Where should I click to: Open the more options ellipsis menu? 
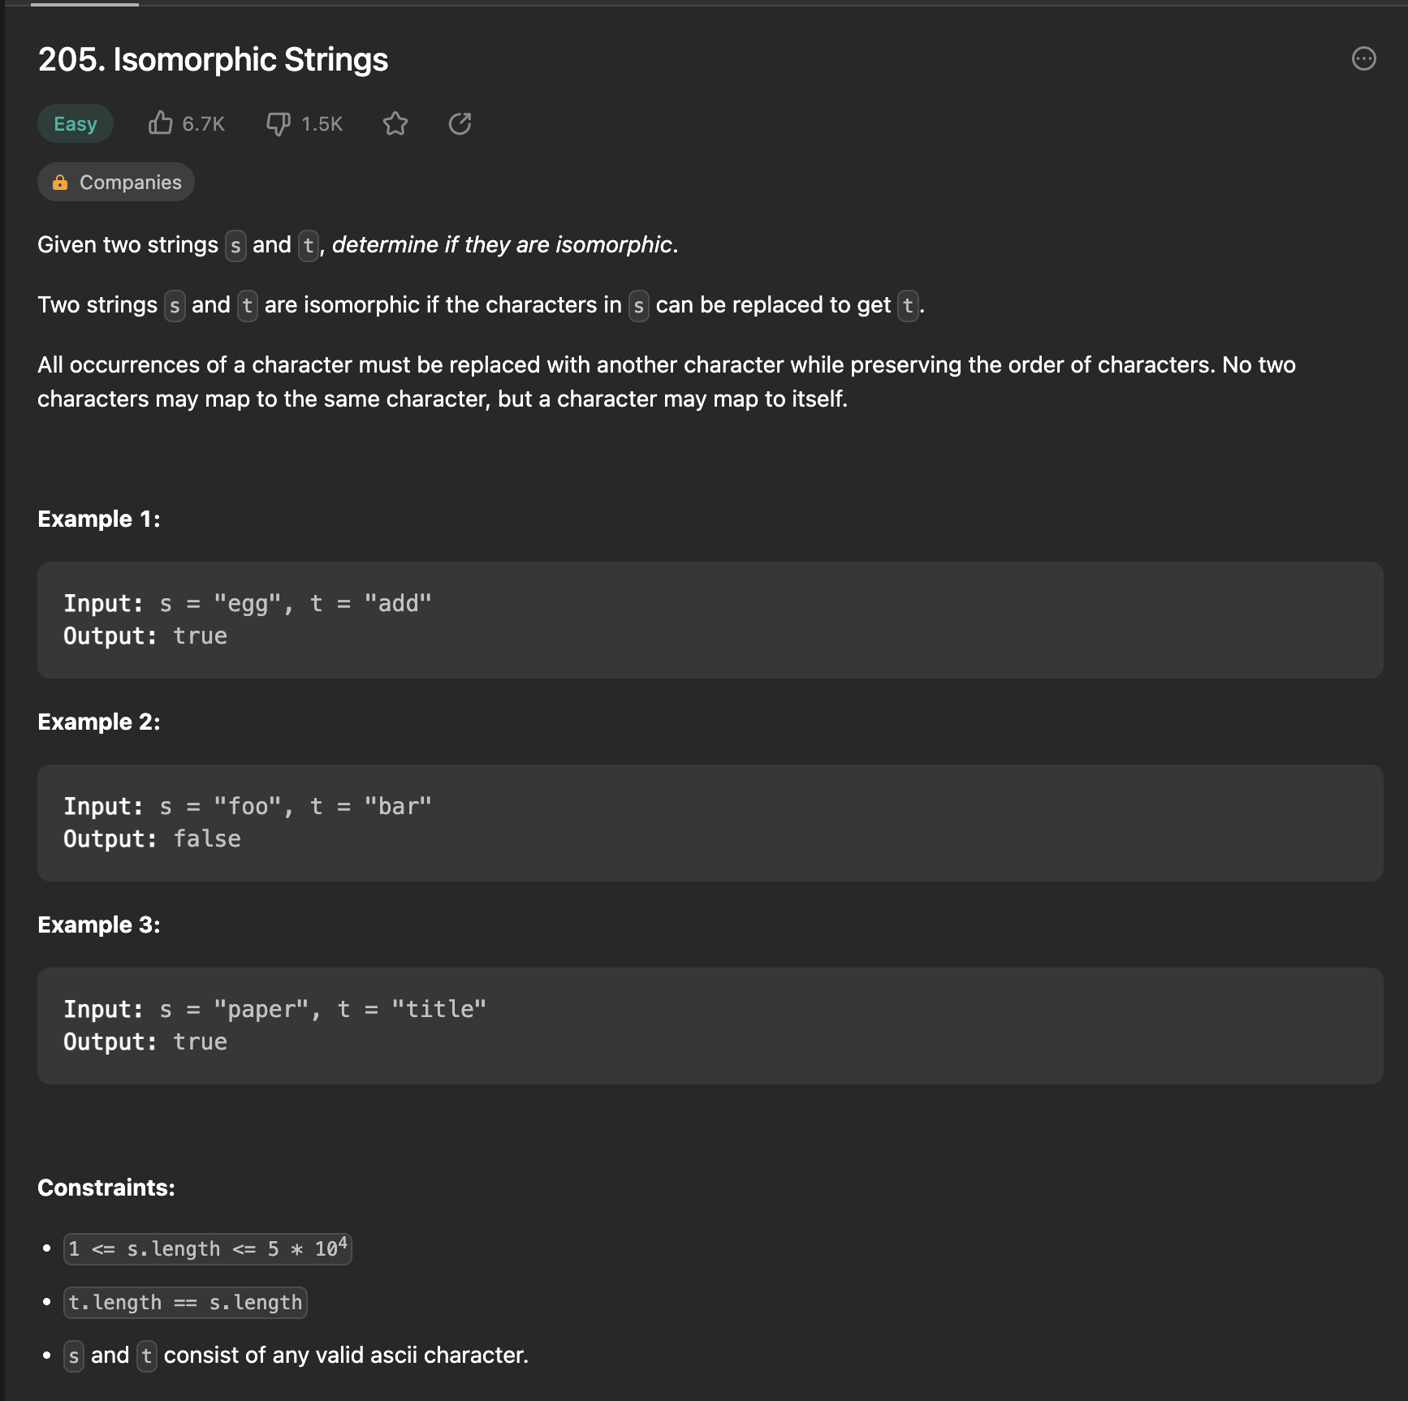pos(1364,58)
